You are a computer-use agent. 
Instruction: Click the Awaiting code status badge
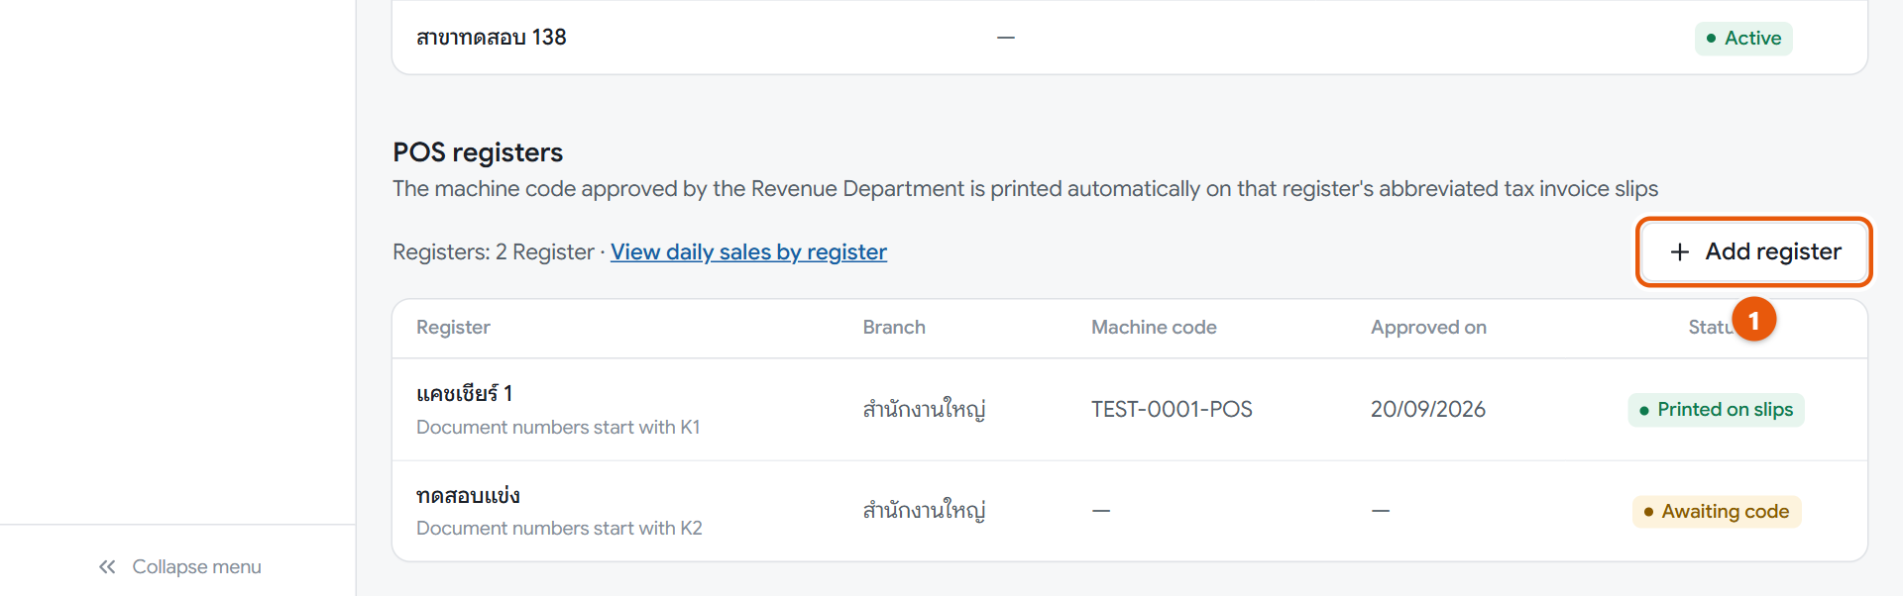point(1717,512)
